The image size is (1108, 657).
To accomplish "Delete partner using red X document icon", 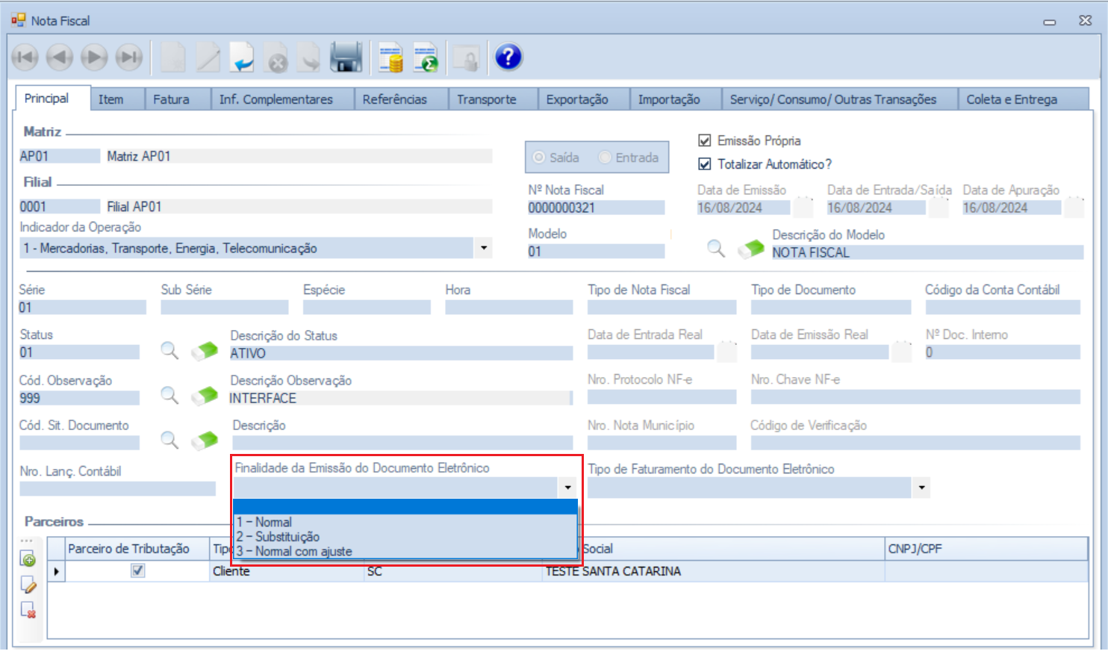I will point(28,610).
